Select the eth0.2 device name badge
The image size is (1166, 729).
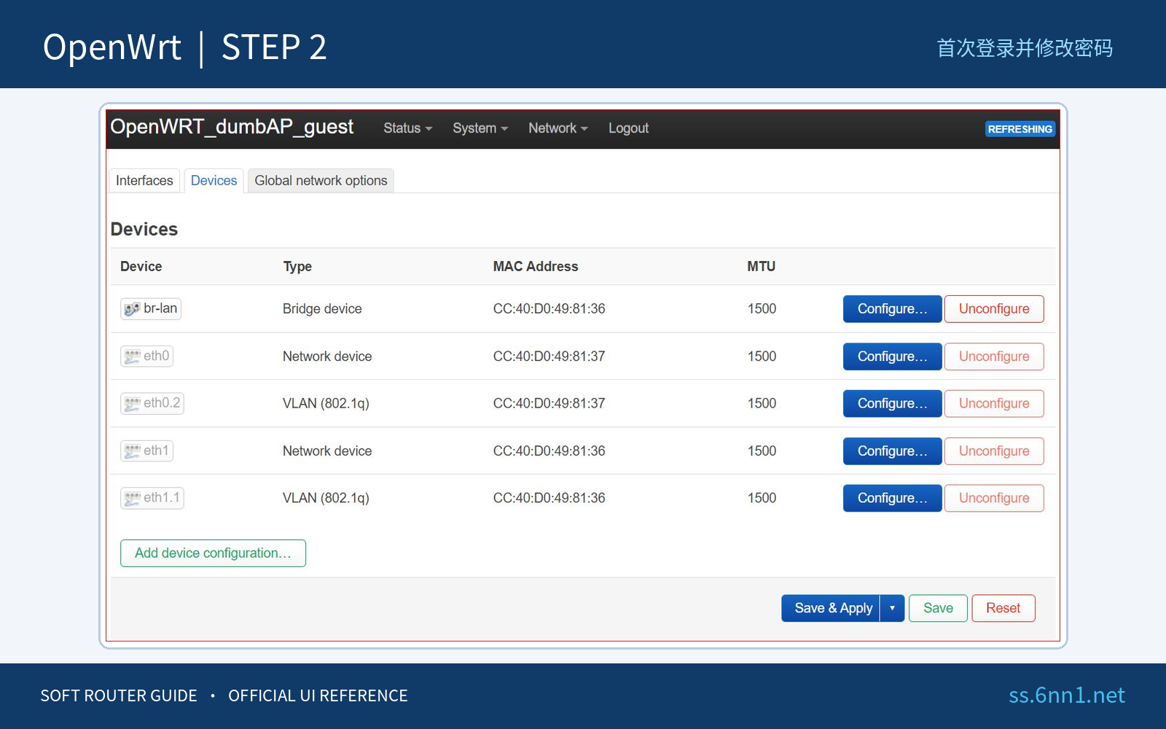click(152, 404)
